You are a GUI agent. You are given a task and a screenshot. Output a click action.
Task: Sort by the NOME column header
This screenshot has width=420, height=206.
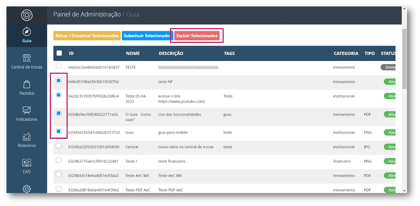pyautogui.click(x=133, y=54)
